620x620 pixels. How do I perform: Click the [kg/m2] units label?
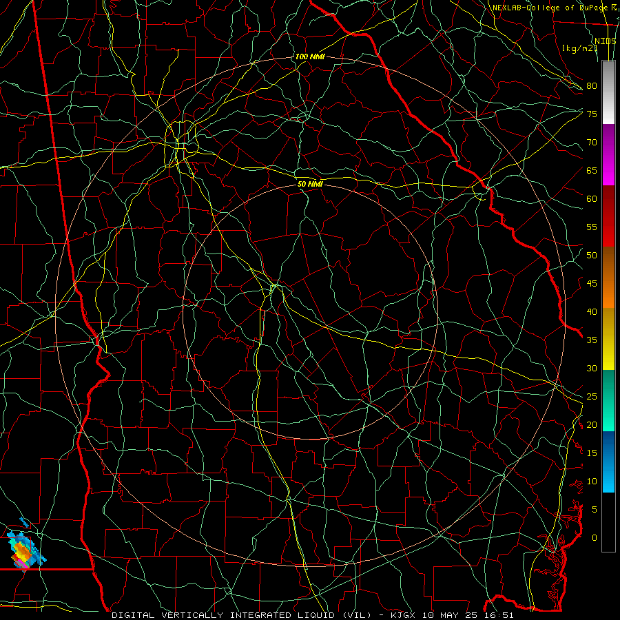[579, 48]
